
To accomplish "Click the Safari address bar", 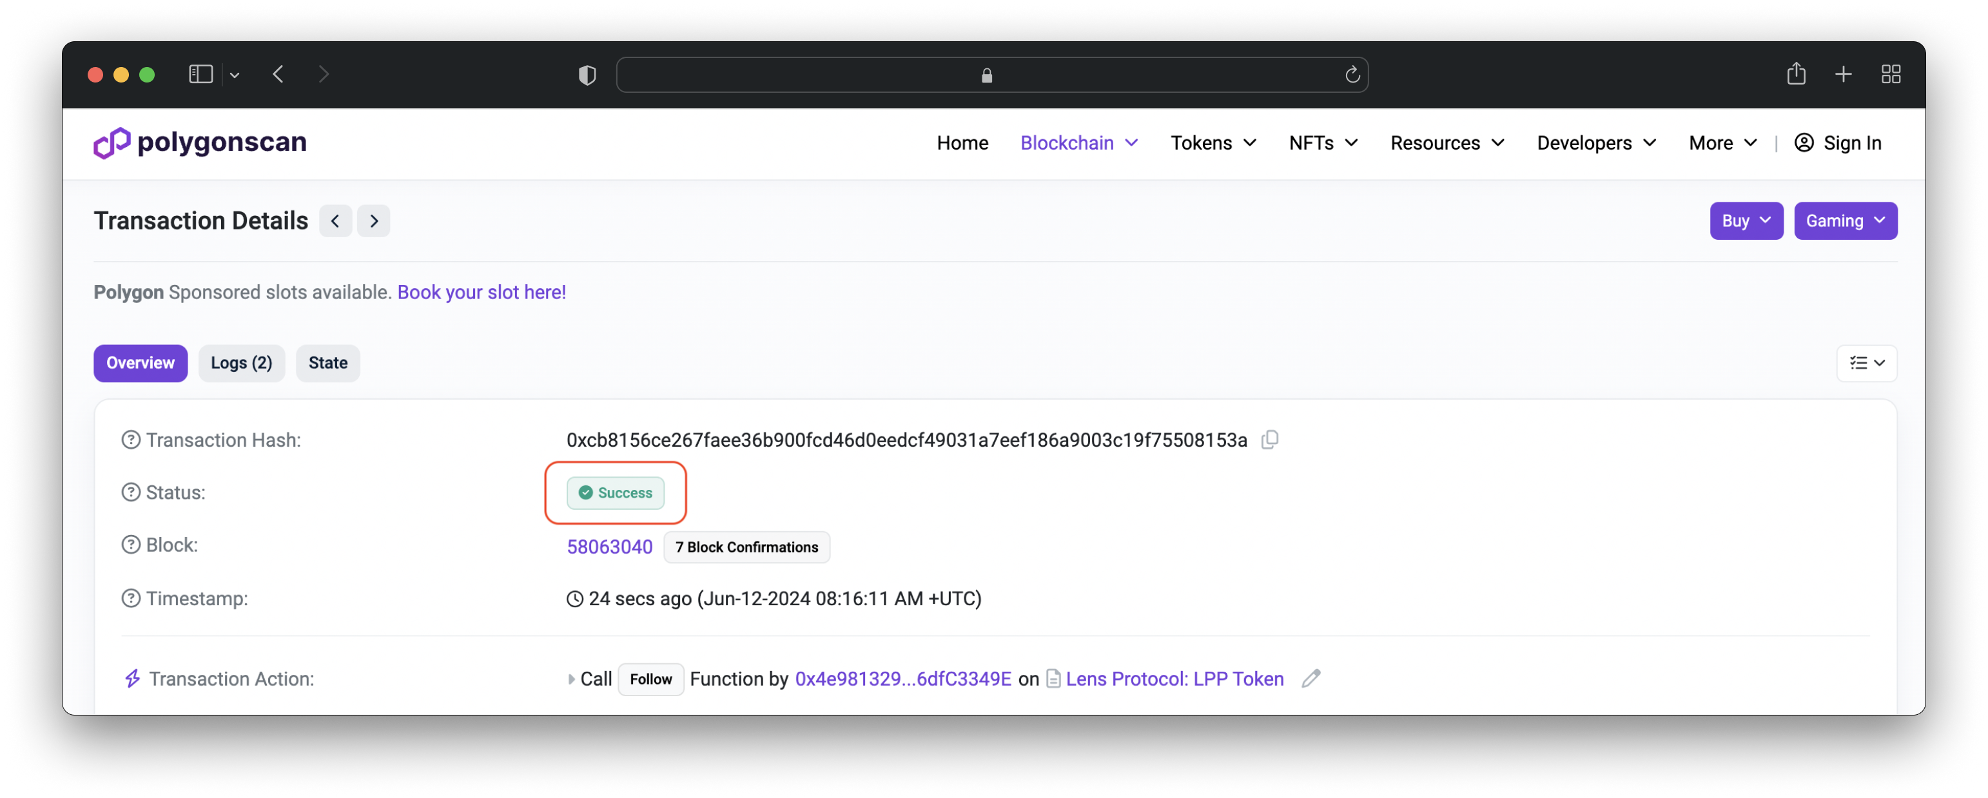I will coord(991,75).
